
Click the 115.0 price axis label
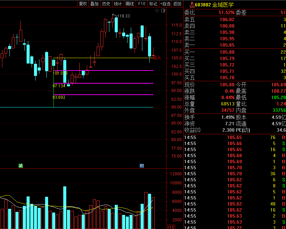point(176,25)
